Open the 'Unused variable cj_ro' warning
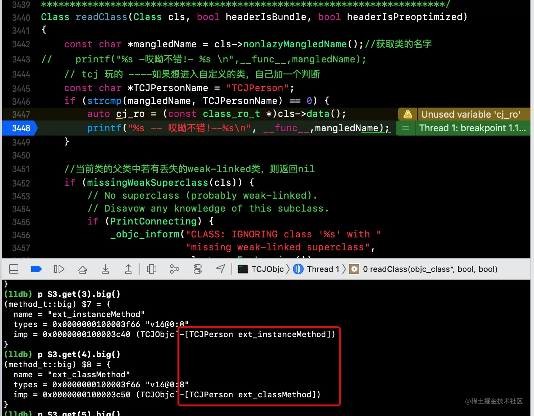 point(471,114)
